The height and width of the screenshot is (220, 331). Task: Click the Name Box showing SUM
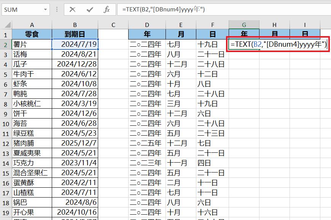26,9
